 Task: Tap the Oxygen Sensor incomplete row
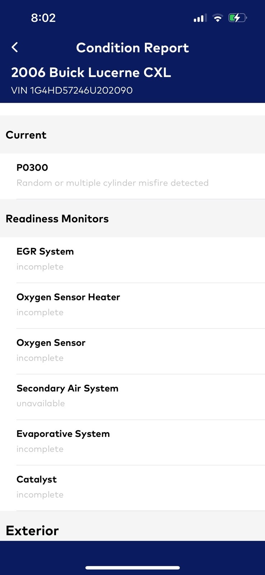pos(132,350)
